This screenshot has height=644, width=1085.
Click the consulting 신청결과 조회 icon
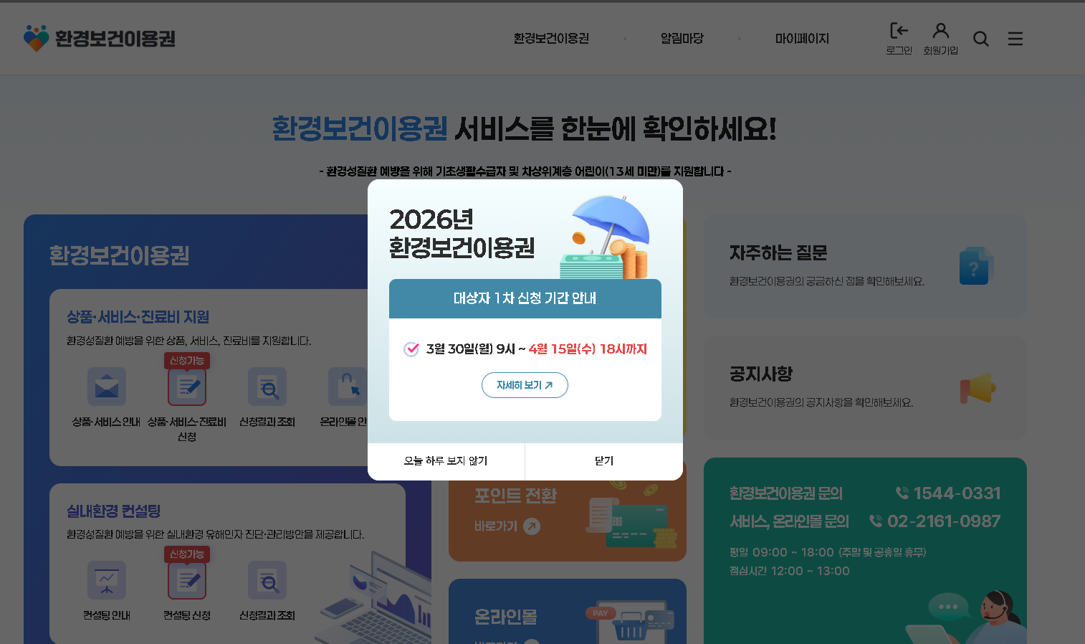[x=267, y=579]
